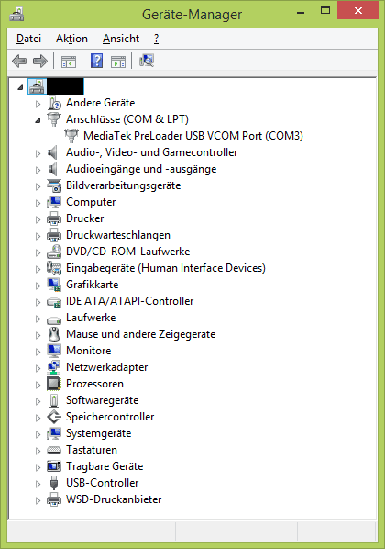Click the Forward arrow toolbar icon

[40, 61]
